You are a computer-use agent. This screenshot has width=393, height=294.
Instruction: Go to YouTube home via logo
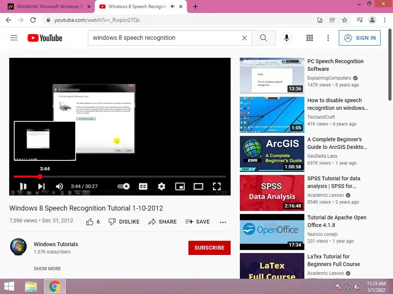45,38
